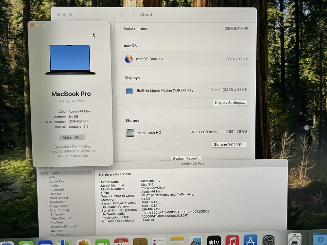327x245 pixels.
Task: Click the built-in display laptop icon
Action: click(129, 91)
